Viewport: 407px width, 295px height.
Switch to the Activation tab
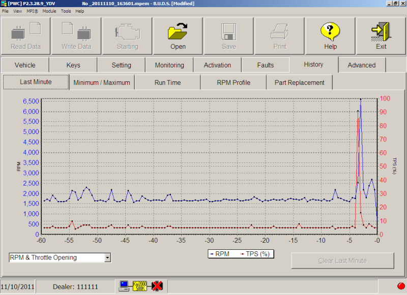(217, 65)
